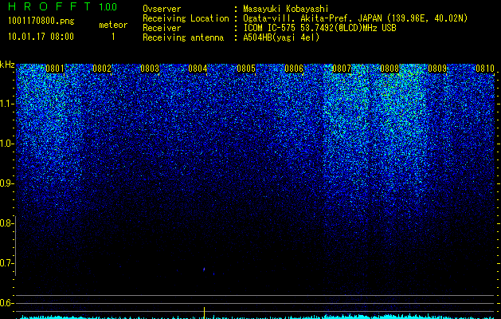
Task: Click the Receiving Location label
Action: (186, 18)
